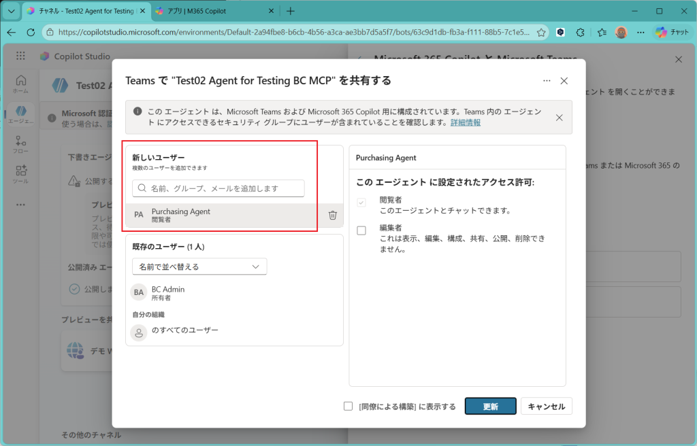Close the Teams share dialog with X
Screen dimensions: 697x446
click(564, 81)
